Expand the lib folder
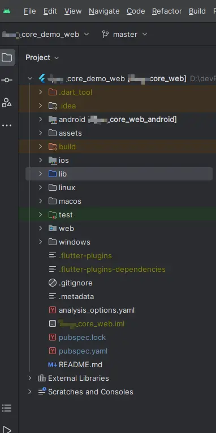The image size is (216, 433). (41, 174)
